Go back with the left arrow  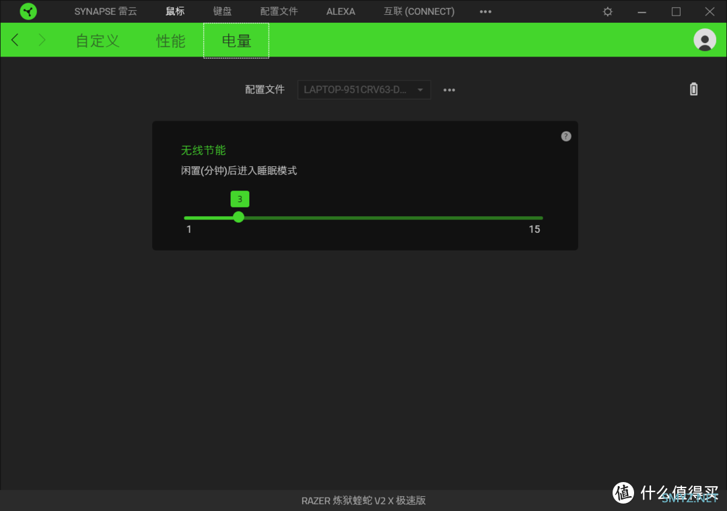point(15,40)
